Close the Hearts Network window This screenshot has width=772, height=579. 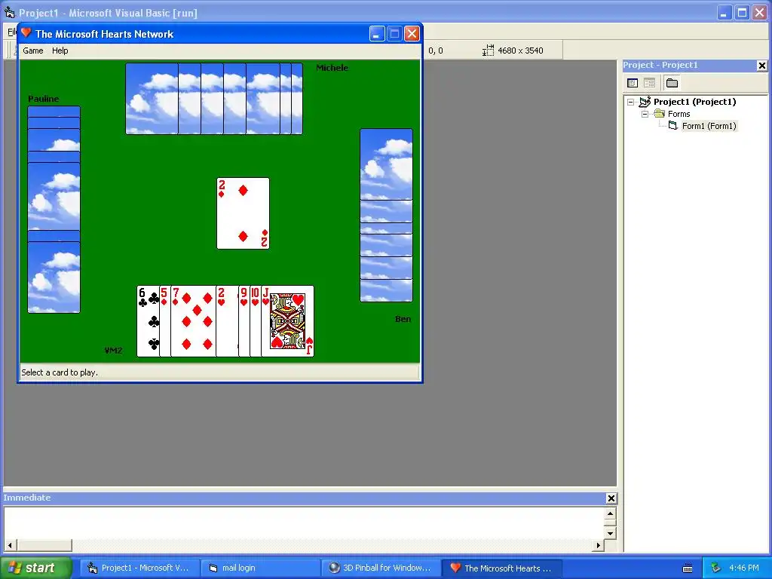coord(412,33)
